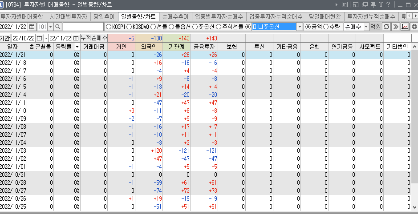Select the KOSDAQ radio button
The image size is (418, 214).
(x=129, y=27)
